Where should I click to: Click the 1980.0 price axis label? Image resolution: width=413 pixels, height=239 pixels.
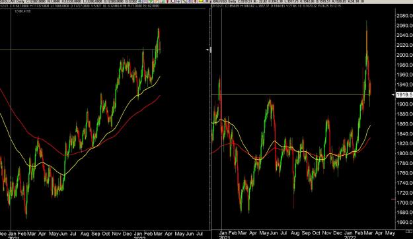point(404,65)
